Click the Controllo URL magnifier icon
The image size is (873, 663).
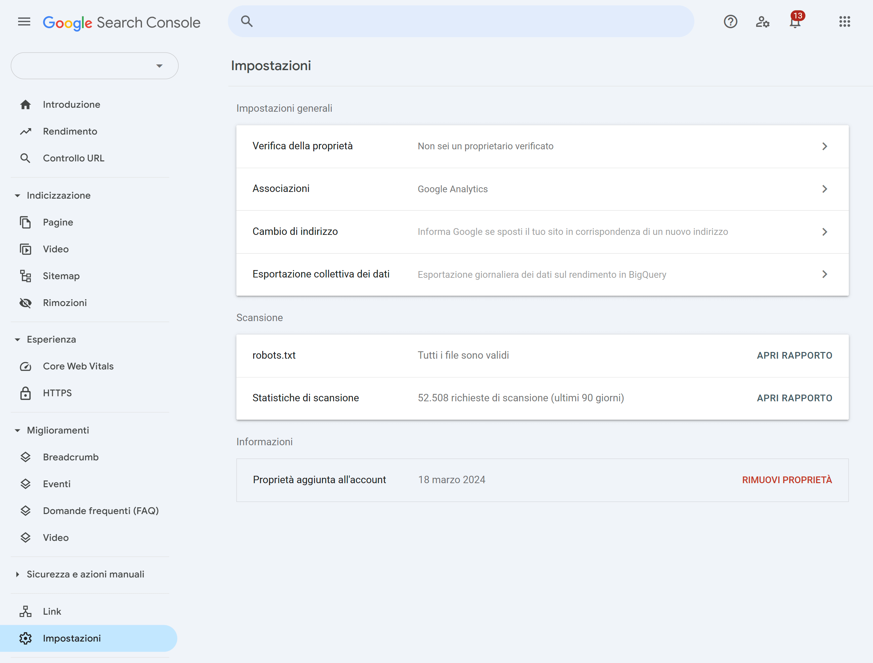point(25,158)
